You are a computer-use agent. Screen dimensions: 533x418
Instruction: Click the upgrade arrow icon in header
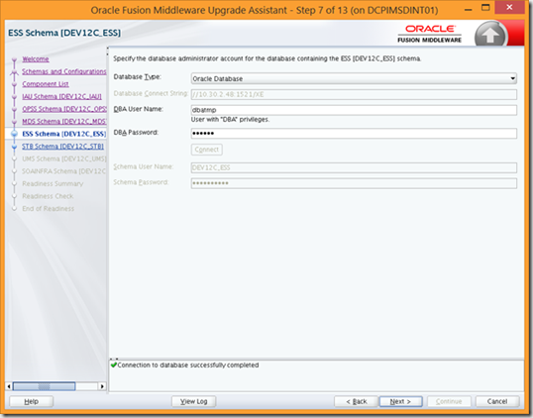[490, 35]
